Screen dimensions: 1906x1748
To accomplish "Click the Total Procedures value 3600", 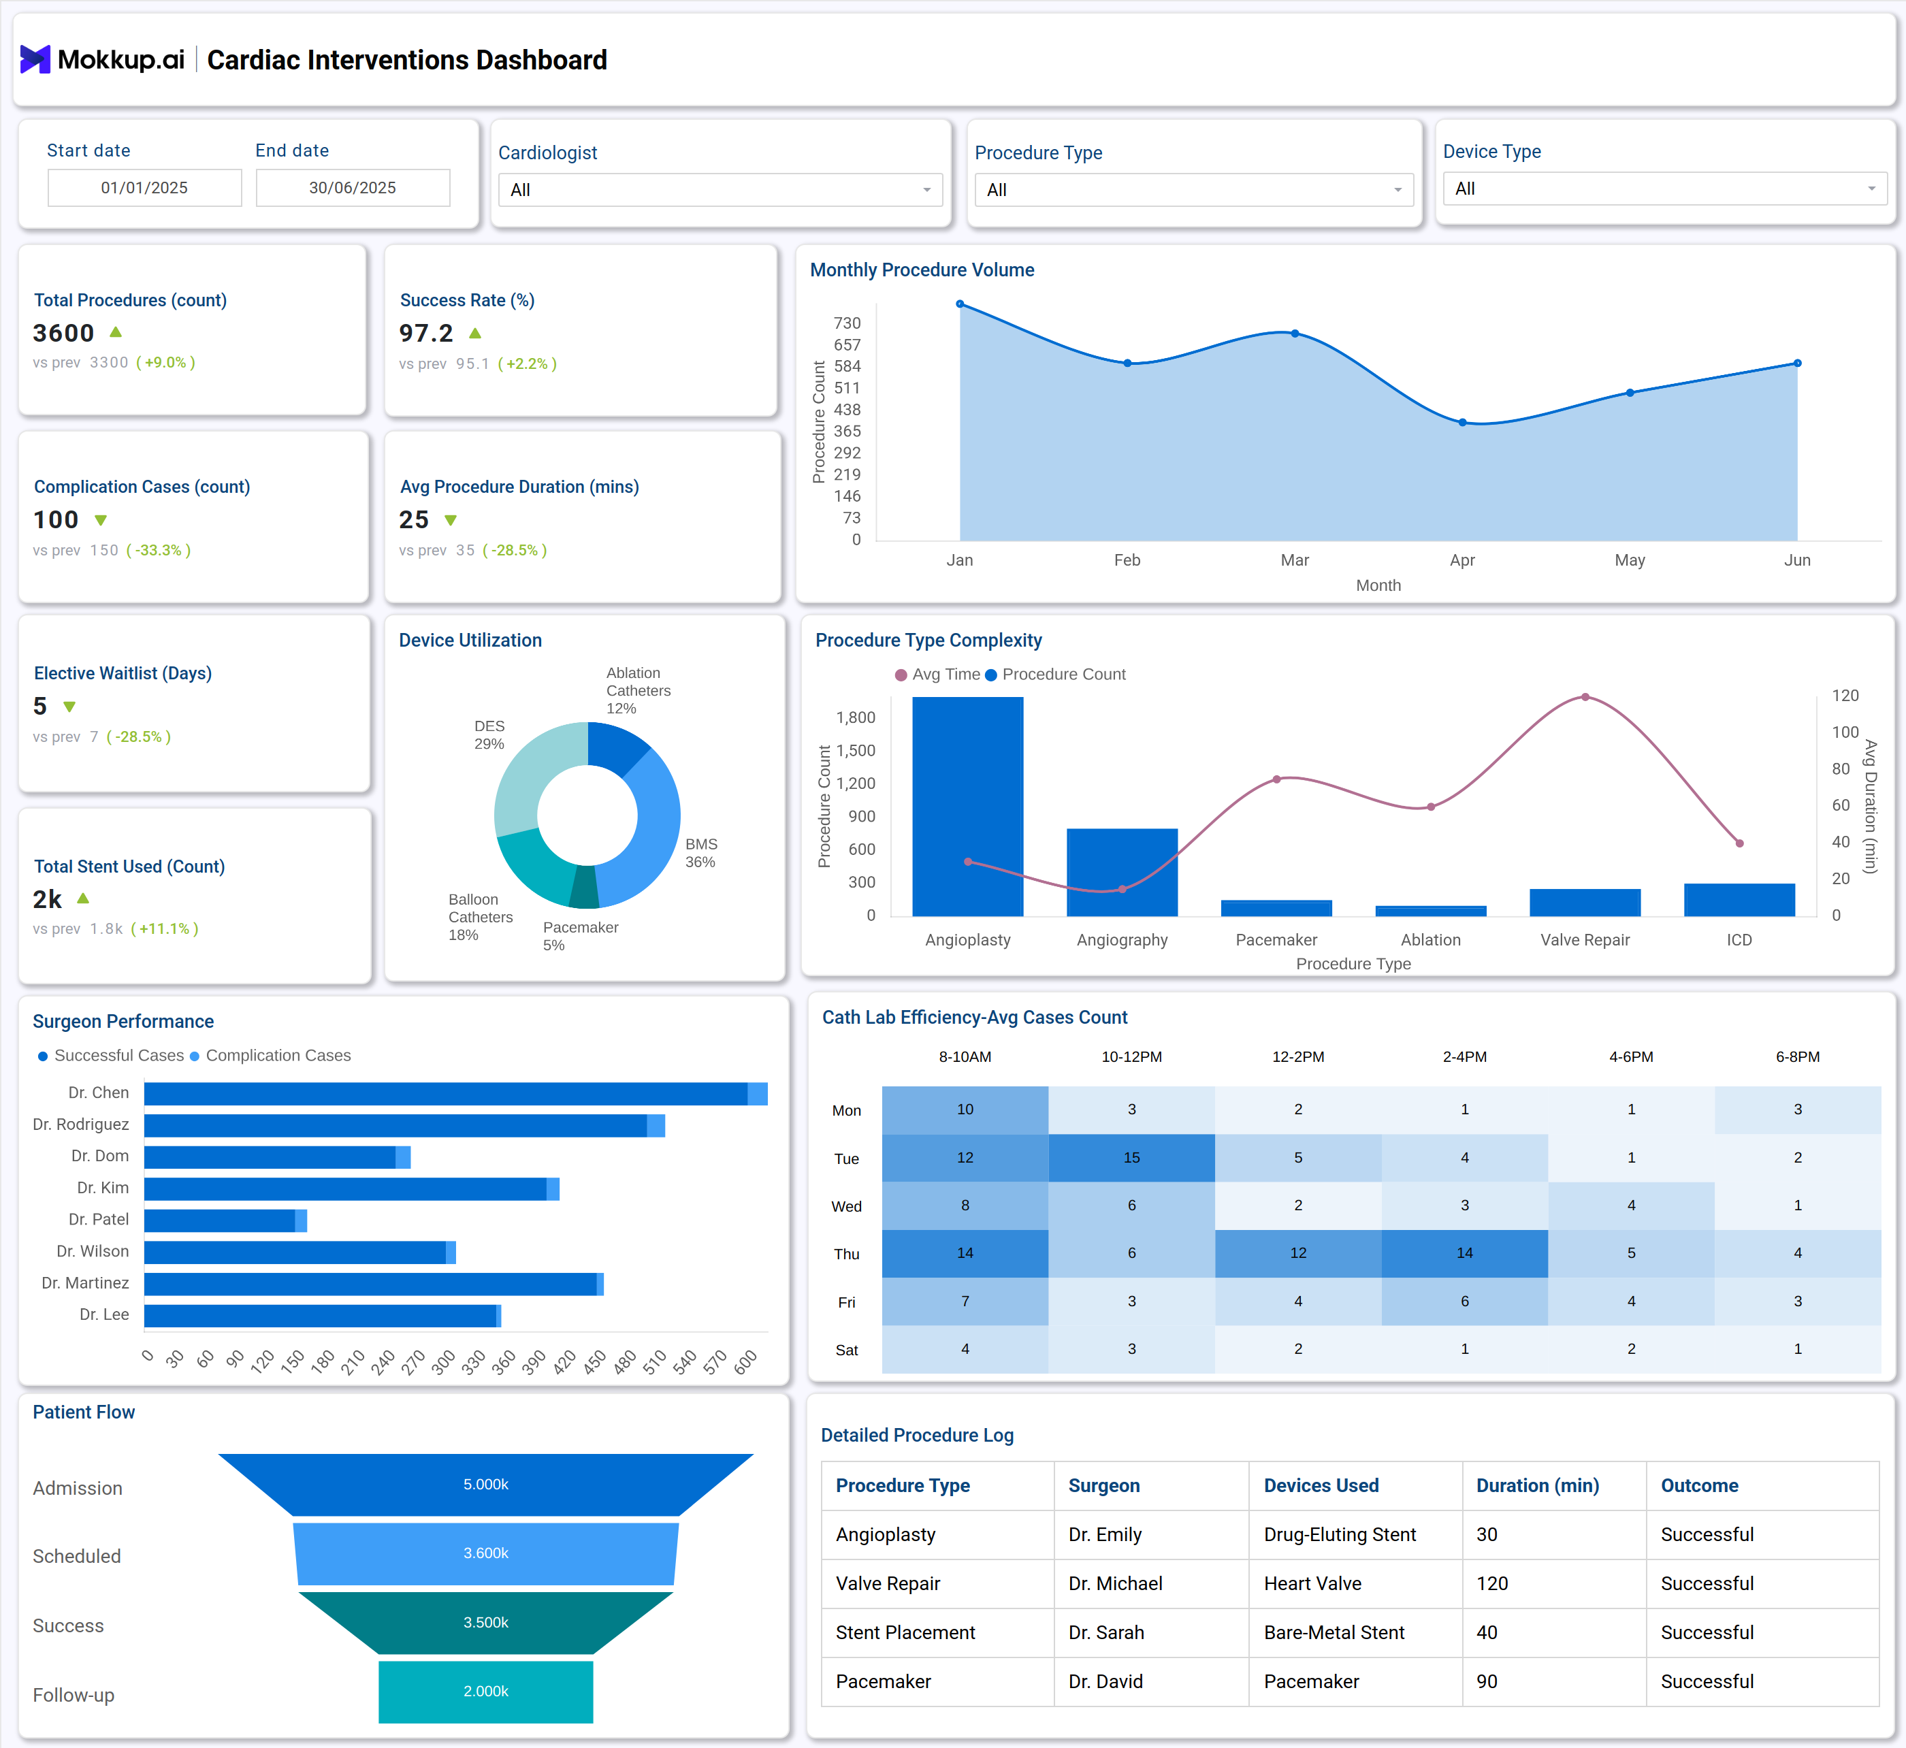I will [63, 333].
